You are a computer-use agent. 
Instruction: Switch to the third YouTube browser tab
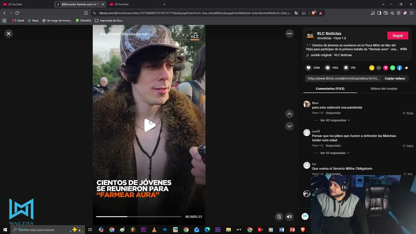(133, 4)
